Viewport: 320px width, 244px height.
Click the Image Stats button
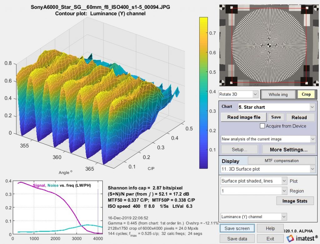(295, 201)
